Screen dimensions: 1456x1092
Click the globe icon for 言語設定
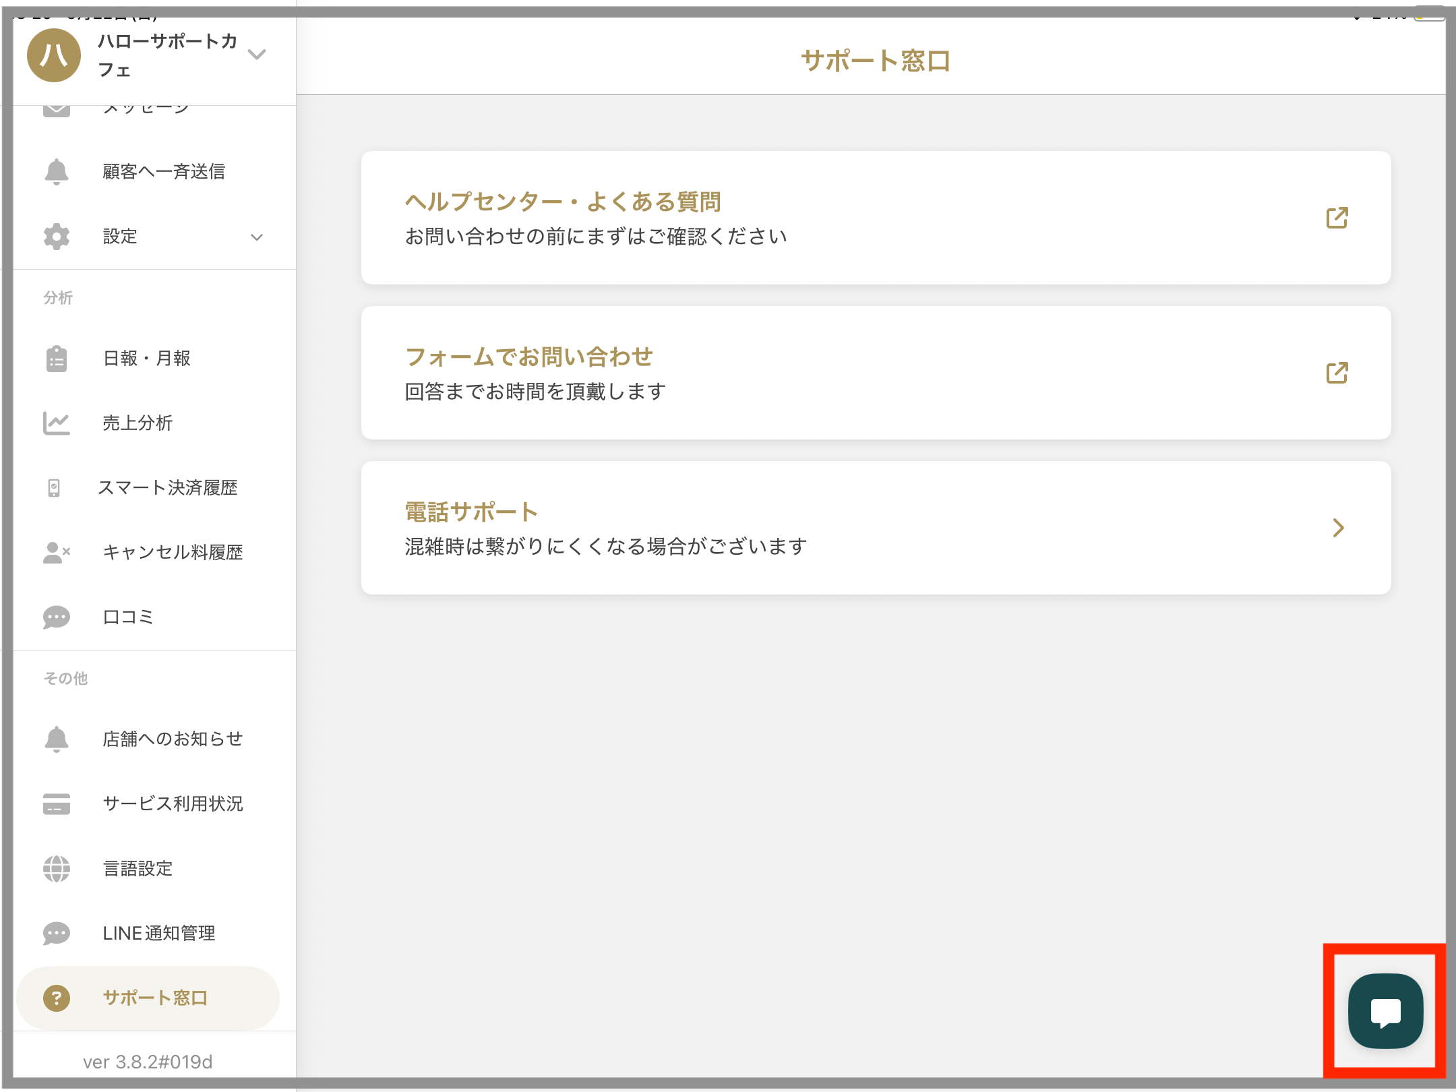point(57,869)
